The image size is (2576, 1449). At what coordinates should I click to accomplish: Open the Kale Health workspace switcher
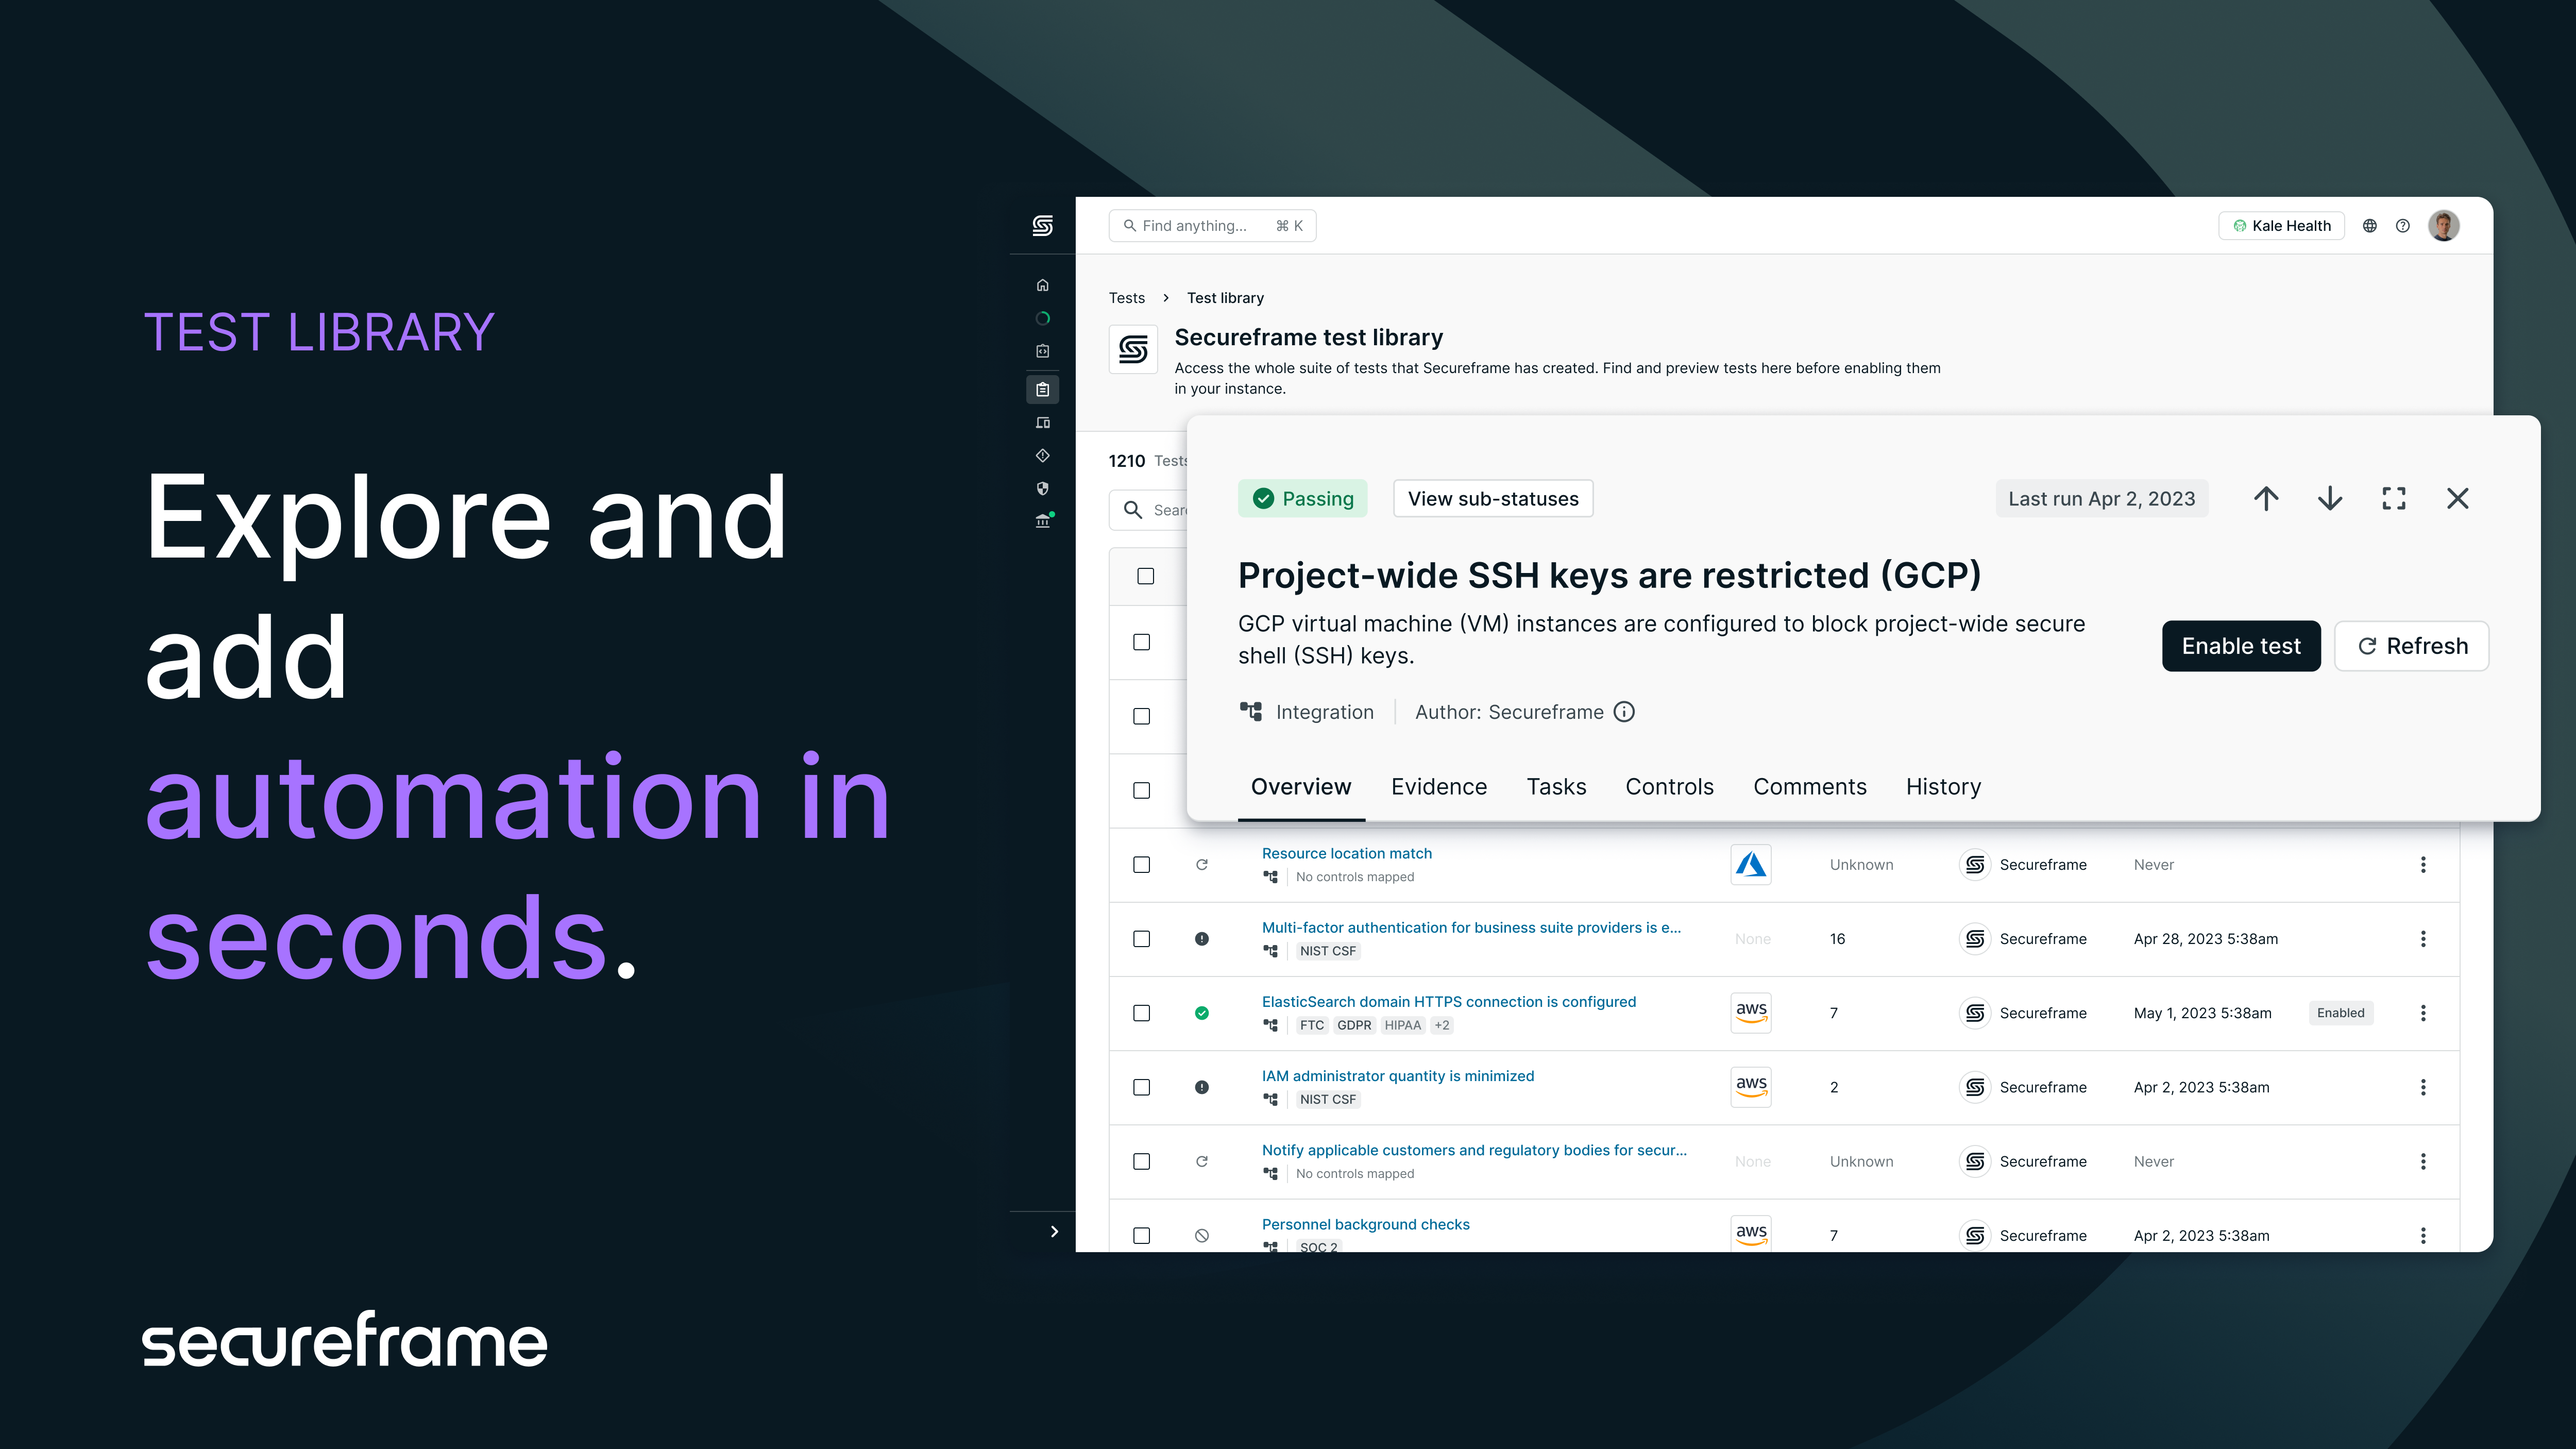point(2281,226)
